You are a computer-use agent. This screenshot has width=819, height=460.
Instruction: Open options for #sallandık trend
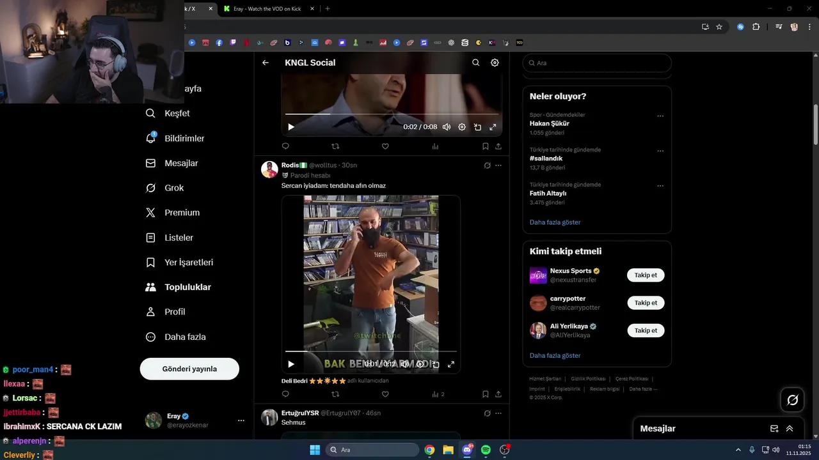coord(660,151)
